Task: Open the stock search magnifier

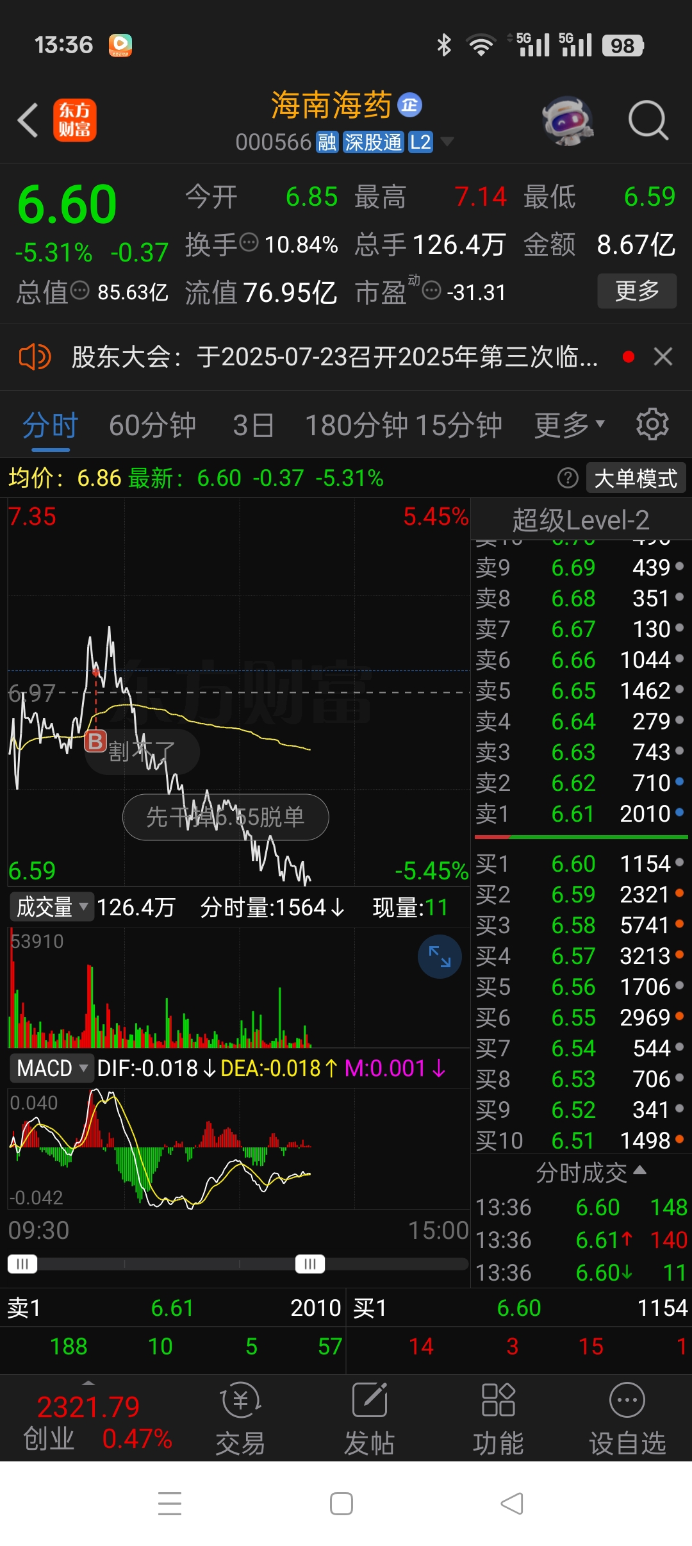Action: 648,120
